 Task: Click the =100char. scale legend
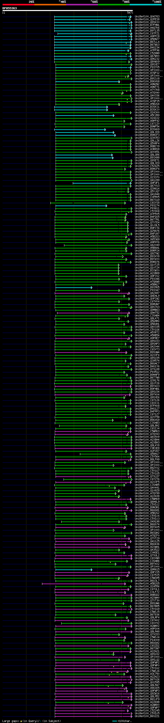pyautogui.click(x=122, y=721)
